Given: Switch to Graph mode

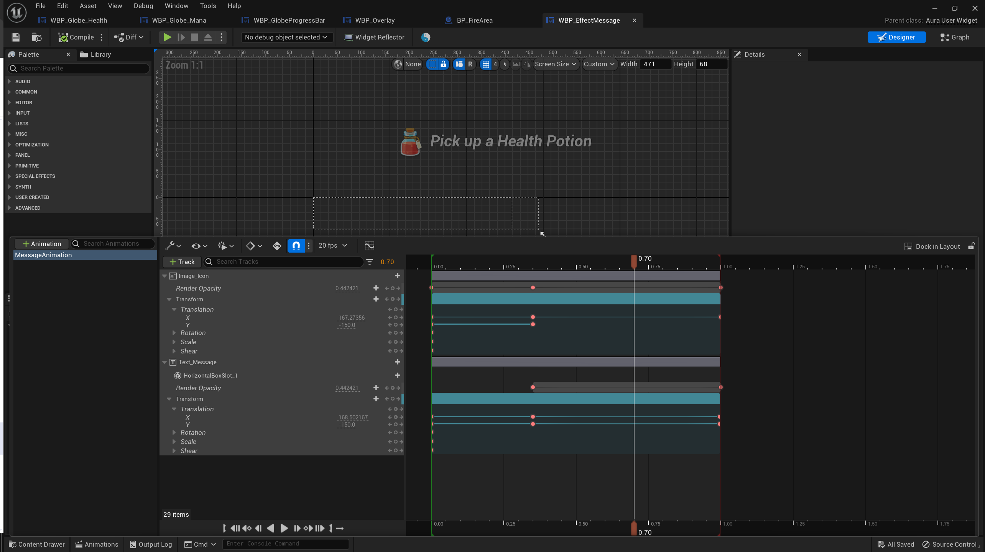Looking at the screenshot, I should point(954,37).
